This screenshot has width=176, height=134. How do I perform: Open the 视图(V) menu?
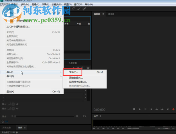click(68, 5)
